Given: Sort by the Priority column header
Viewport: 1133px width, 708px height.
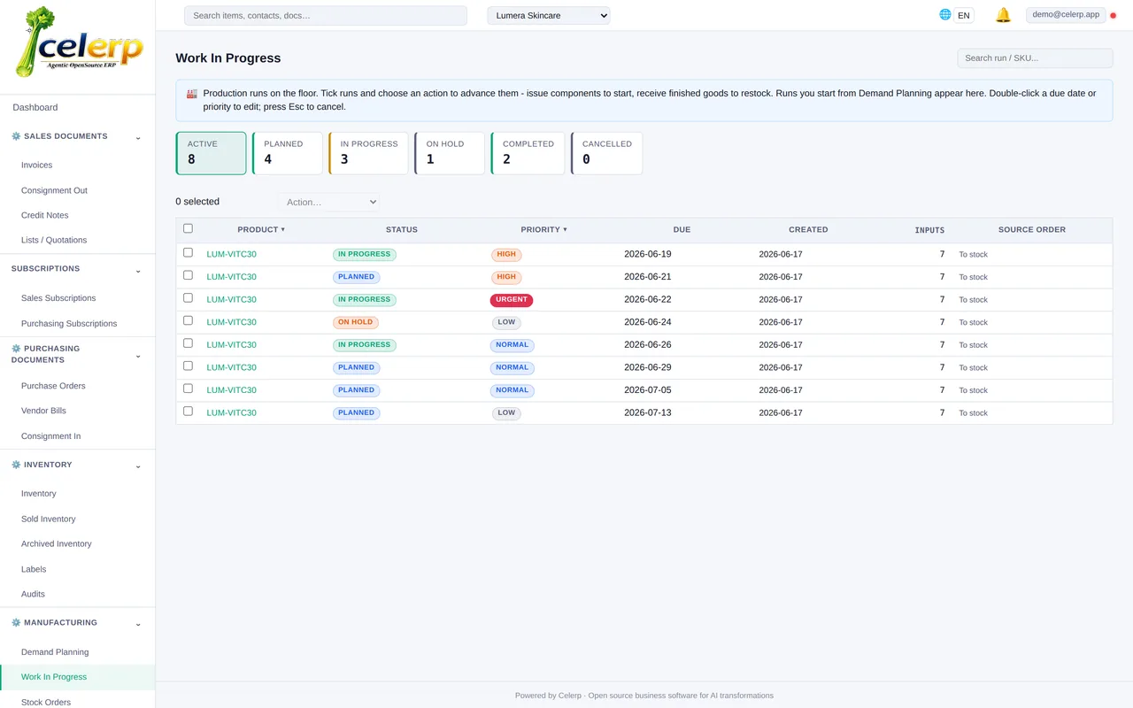Looking at the screenshot, I should point(543,229).
